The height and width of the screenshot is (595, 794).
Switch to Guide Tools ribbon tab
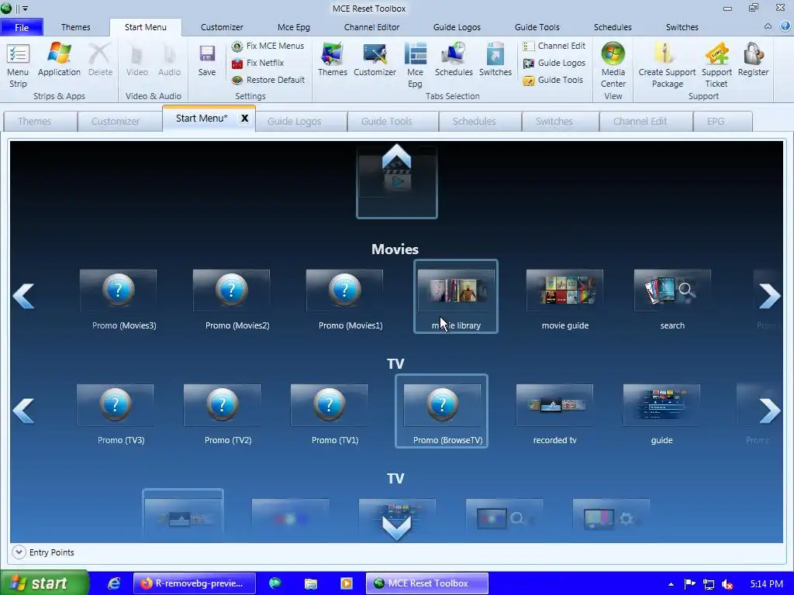coord(537,27)
